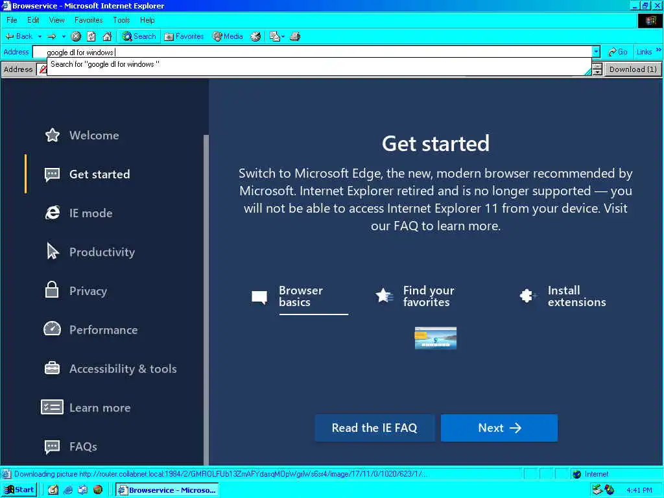Expand the Links toolbar chevron

click(x=659, y=50)
